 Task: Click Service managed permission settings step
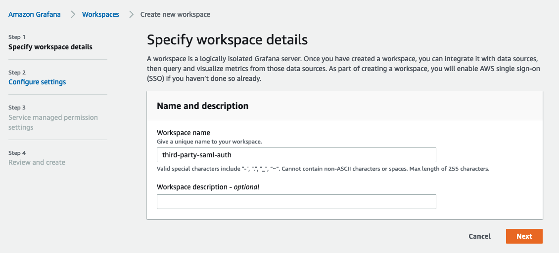[53, 122]
